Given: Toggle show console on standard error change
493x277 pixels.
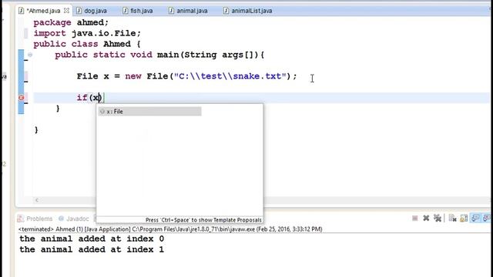Looking at the screenshot, I should (486, 219).
